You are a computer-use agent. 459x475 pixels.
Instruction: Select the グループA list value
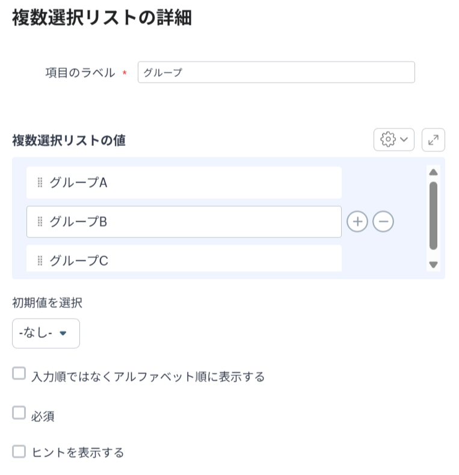[193, 182]
